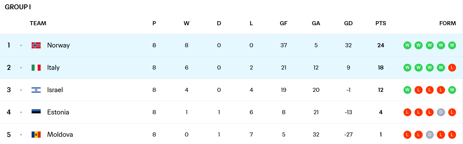Click the GROUP I heading
The image size is (463, 144).
tap(18, 7)
